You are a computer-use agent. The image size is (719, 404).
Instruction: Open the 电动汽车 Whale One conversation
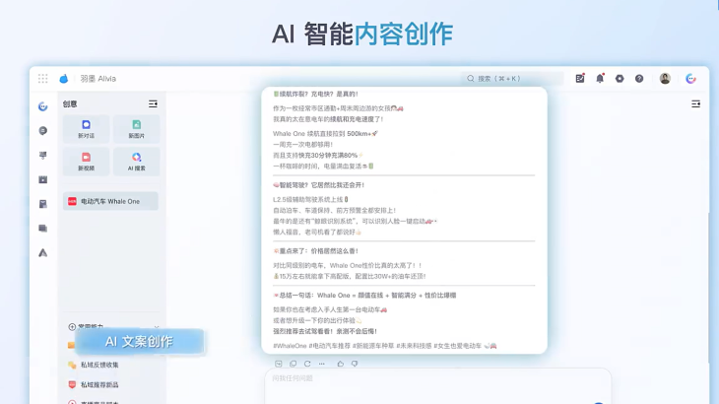[x=110, y=201]
